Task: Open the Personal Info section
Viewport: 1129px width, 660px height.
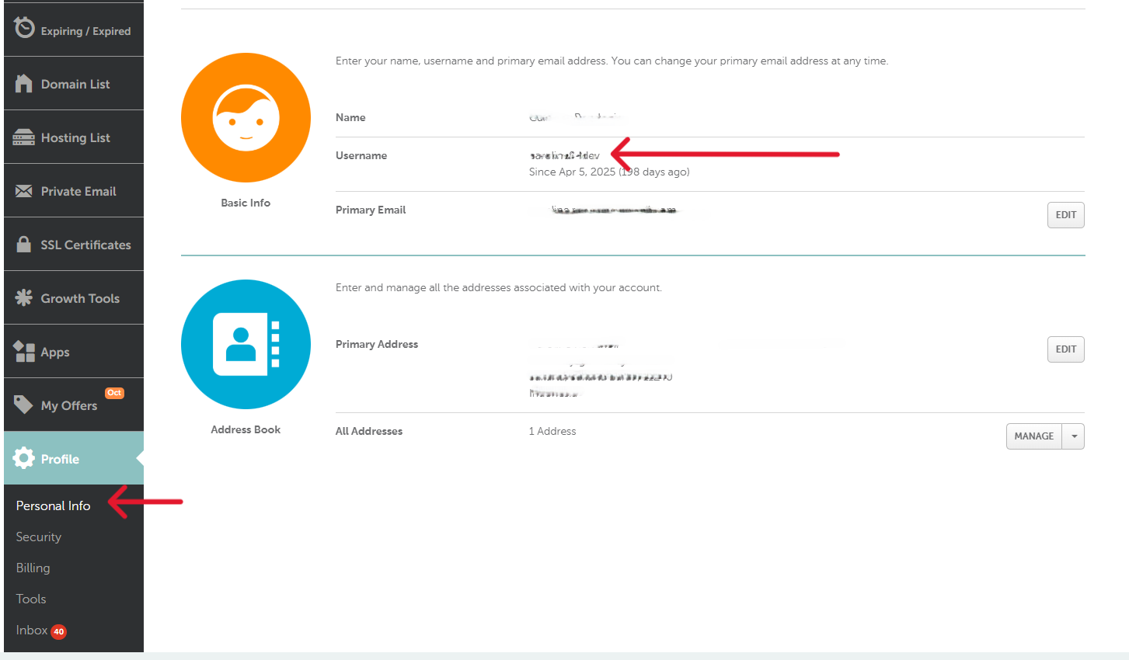Action: pyautogui.click(x=53, y=505)
